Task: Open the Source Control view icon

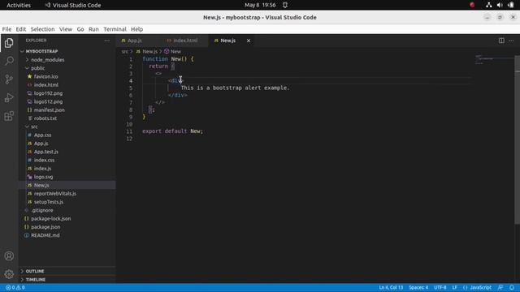Action: 9,79
